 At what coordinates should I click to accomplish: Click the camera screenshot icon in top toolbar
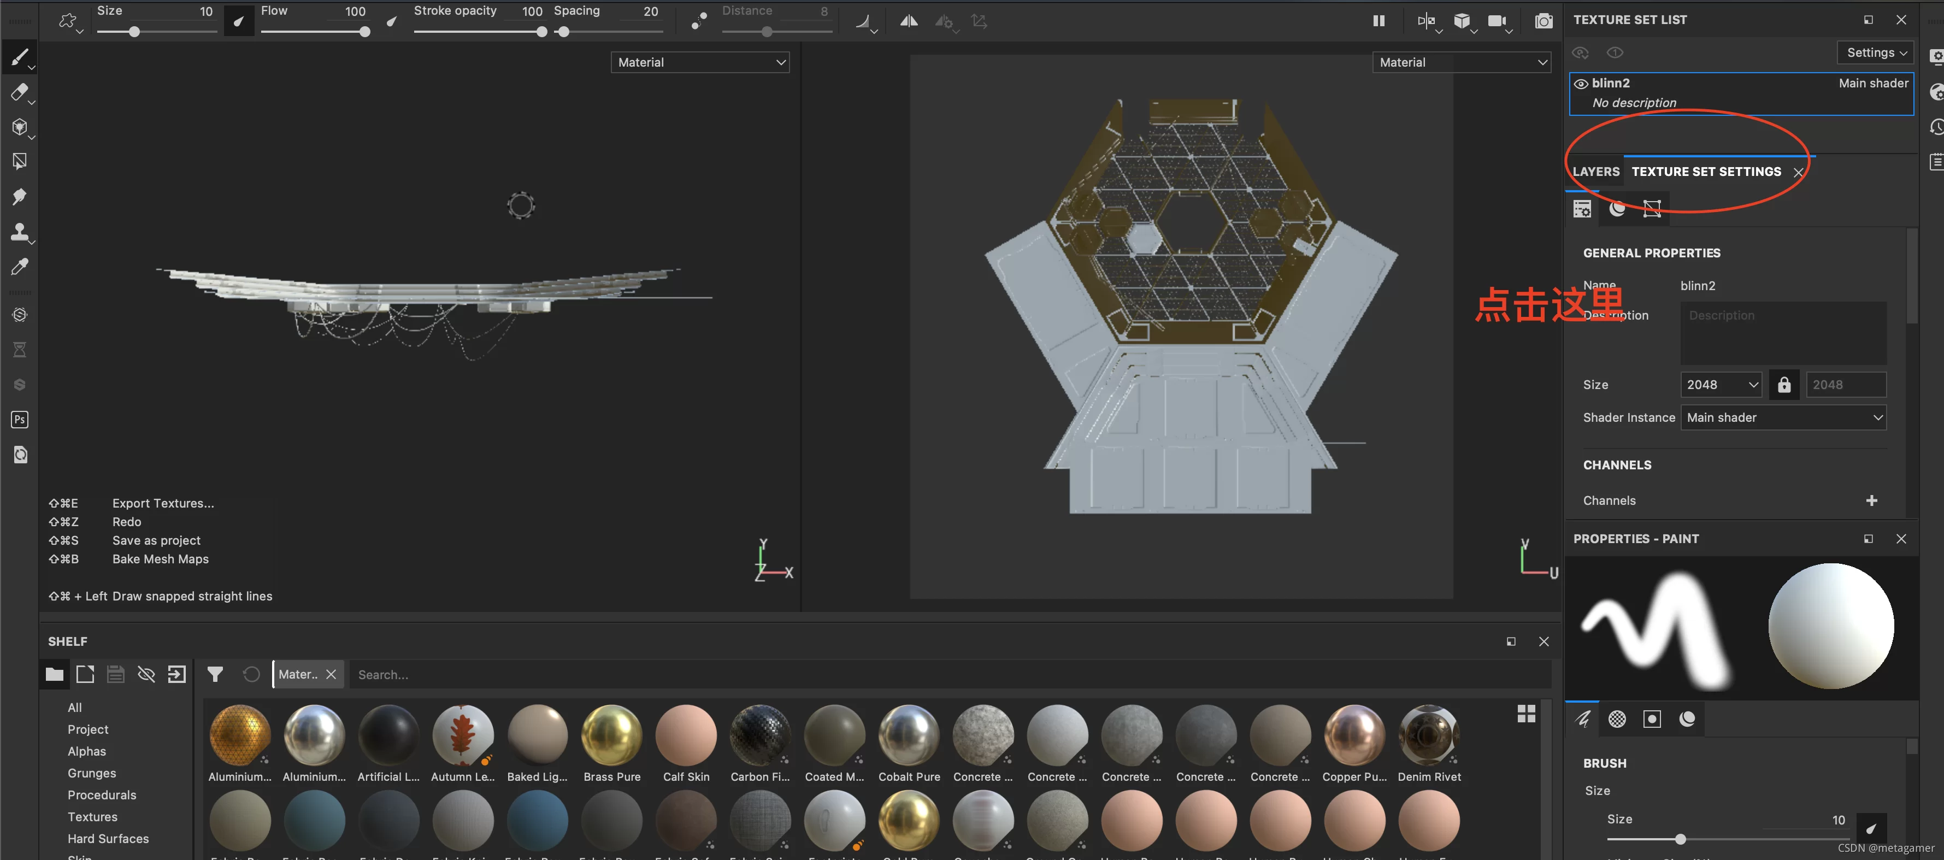1544,21
